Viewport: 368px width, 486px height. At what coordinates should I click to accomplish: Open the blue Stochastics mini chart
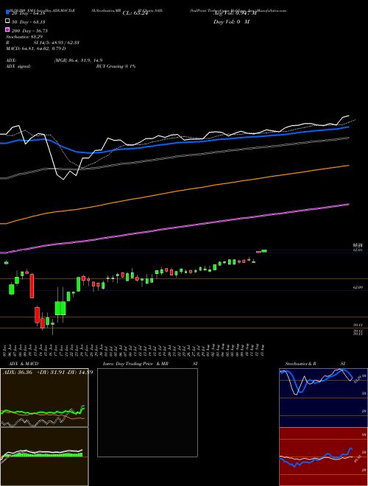click(323, 398)
